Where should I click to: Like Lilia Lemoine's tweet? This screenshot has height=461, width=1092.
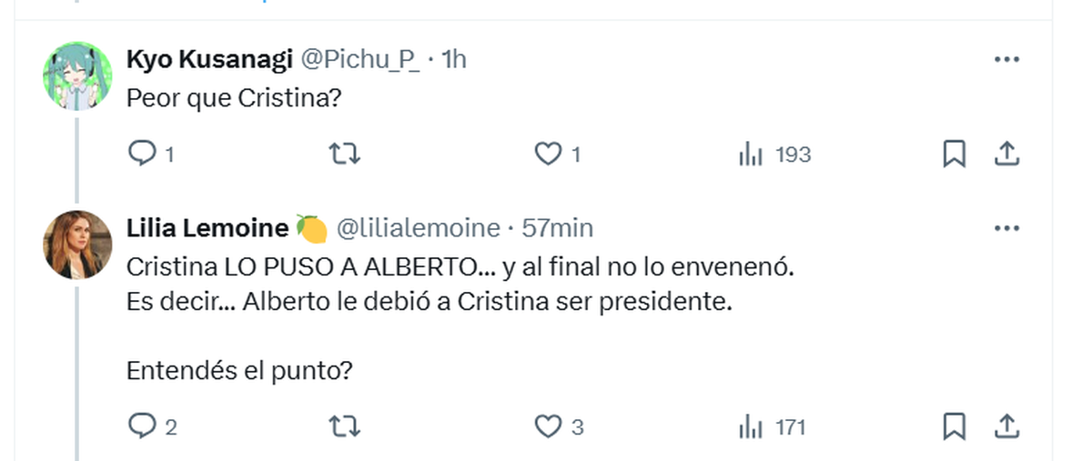(x=548, y=426)
